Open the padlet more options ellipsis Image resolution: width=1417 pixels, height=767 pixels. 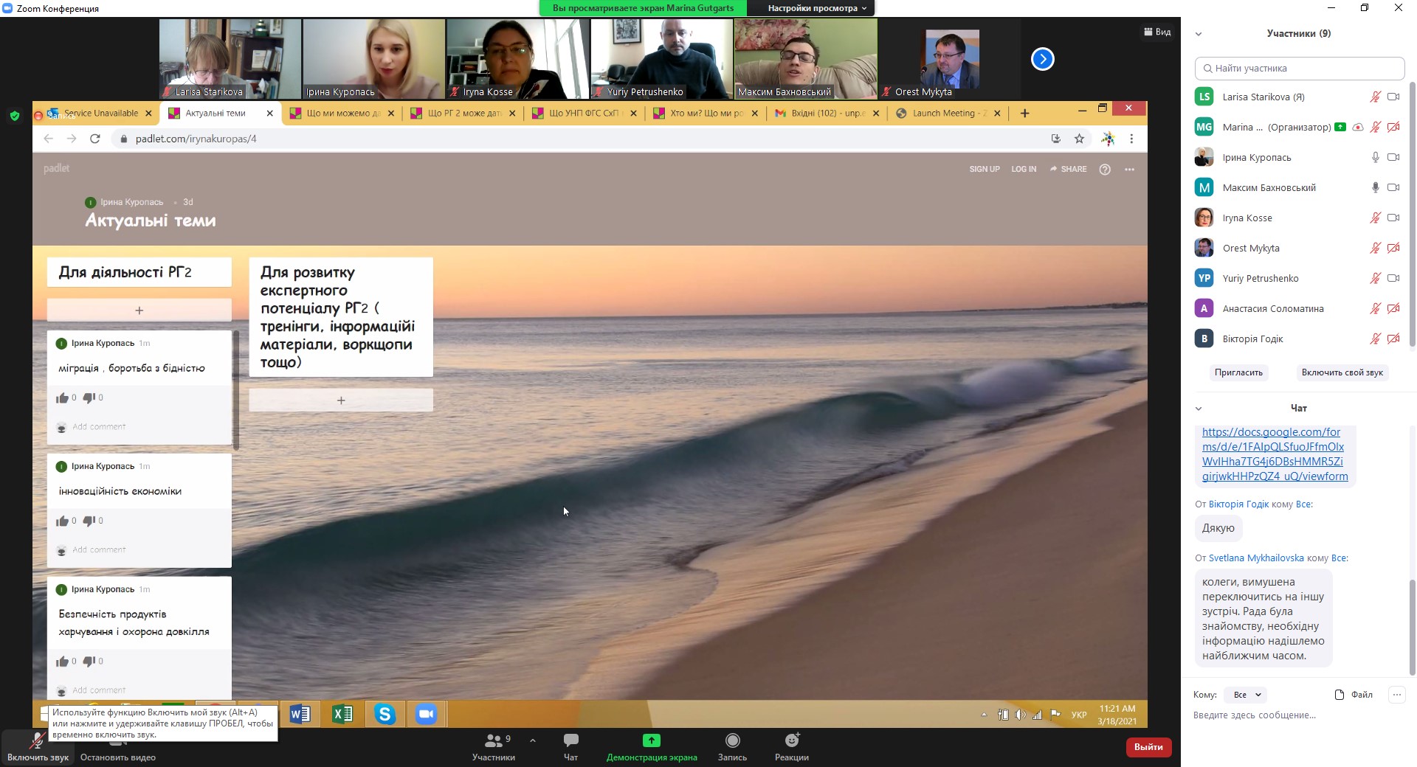(x=1129, y=170)
